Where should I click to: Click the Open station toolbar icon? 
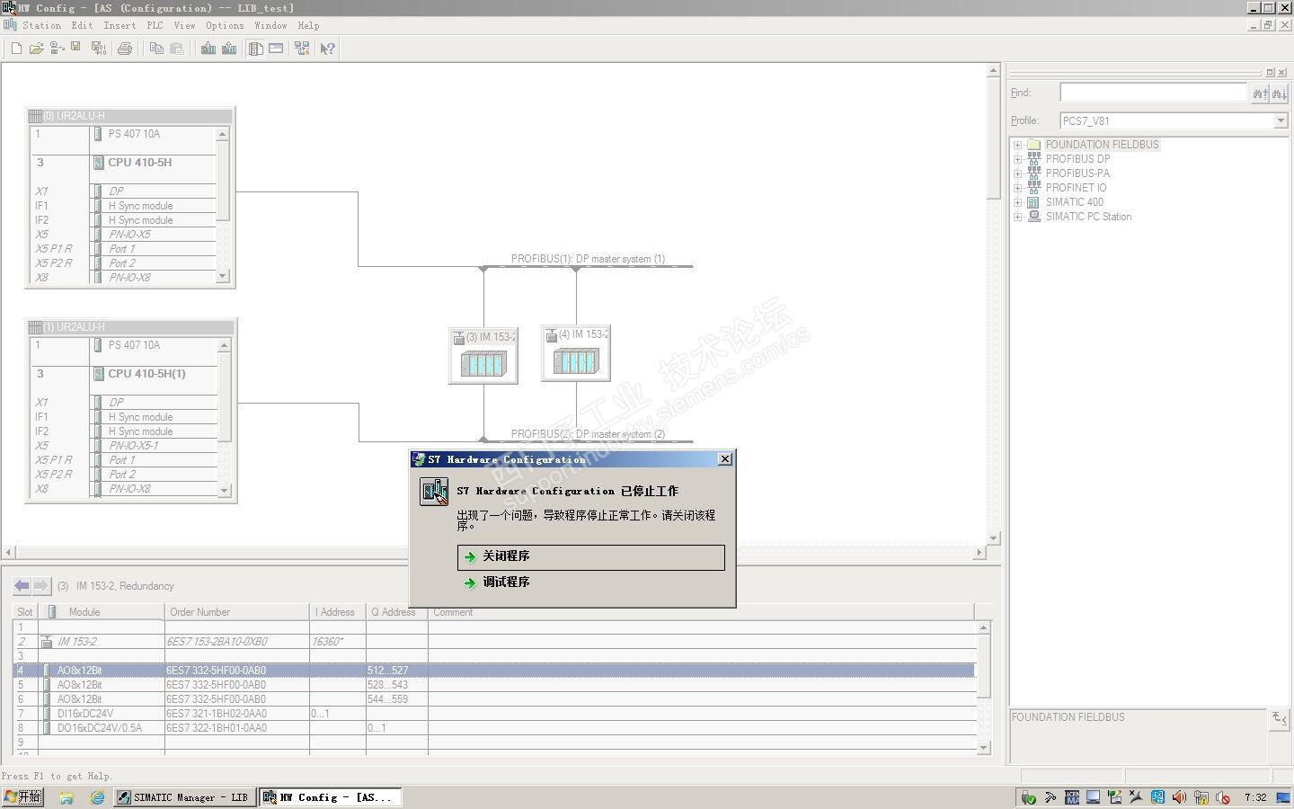click(36, 49)
